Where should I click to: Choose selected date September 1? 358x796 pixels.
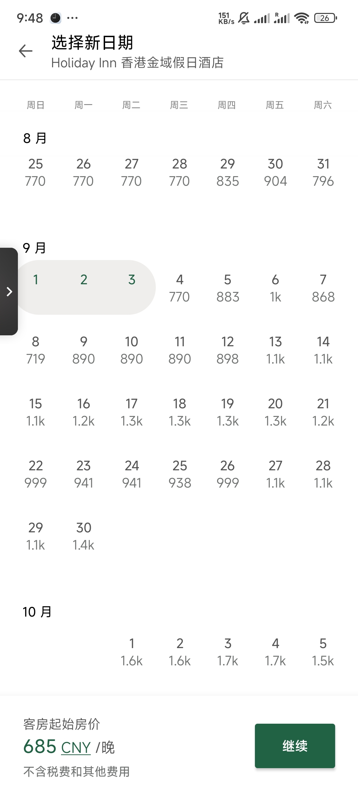(x=35, y=280)
